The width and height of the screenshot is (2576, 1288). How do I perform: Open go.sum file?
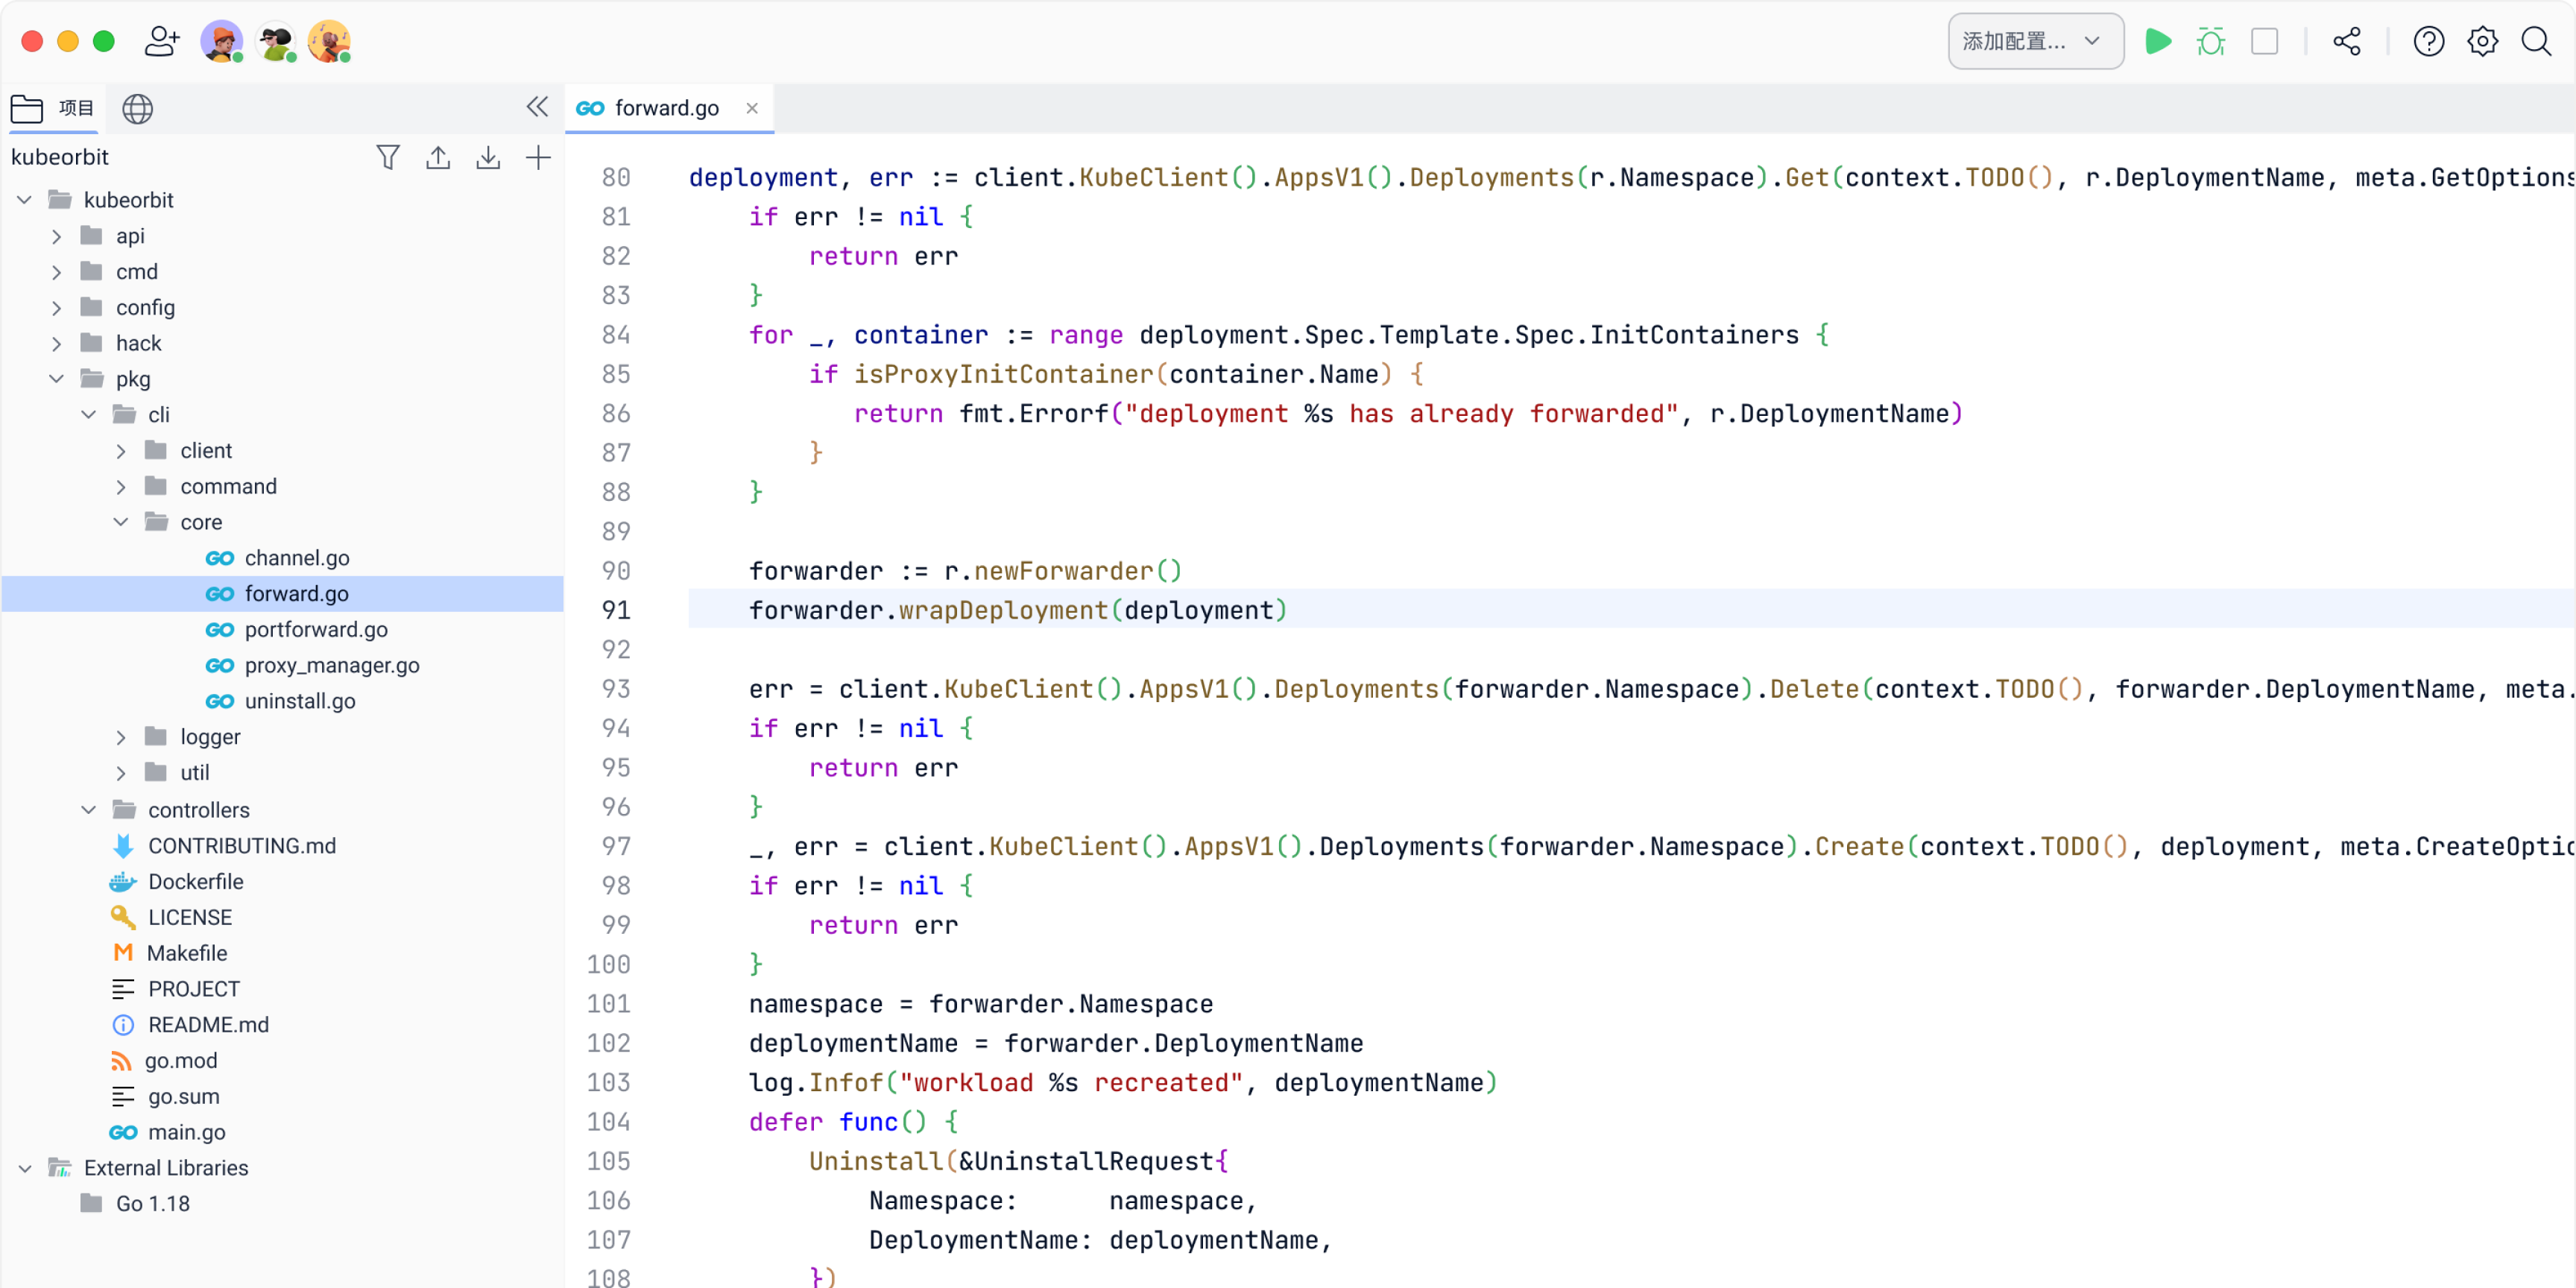[x=183, y=1097]
